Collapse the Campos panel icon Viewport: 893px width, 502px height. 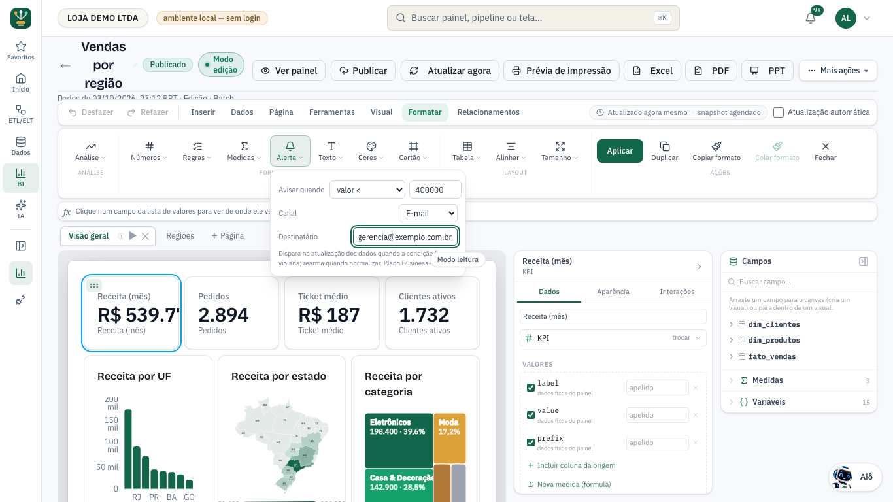(864, 261)
